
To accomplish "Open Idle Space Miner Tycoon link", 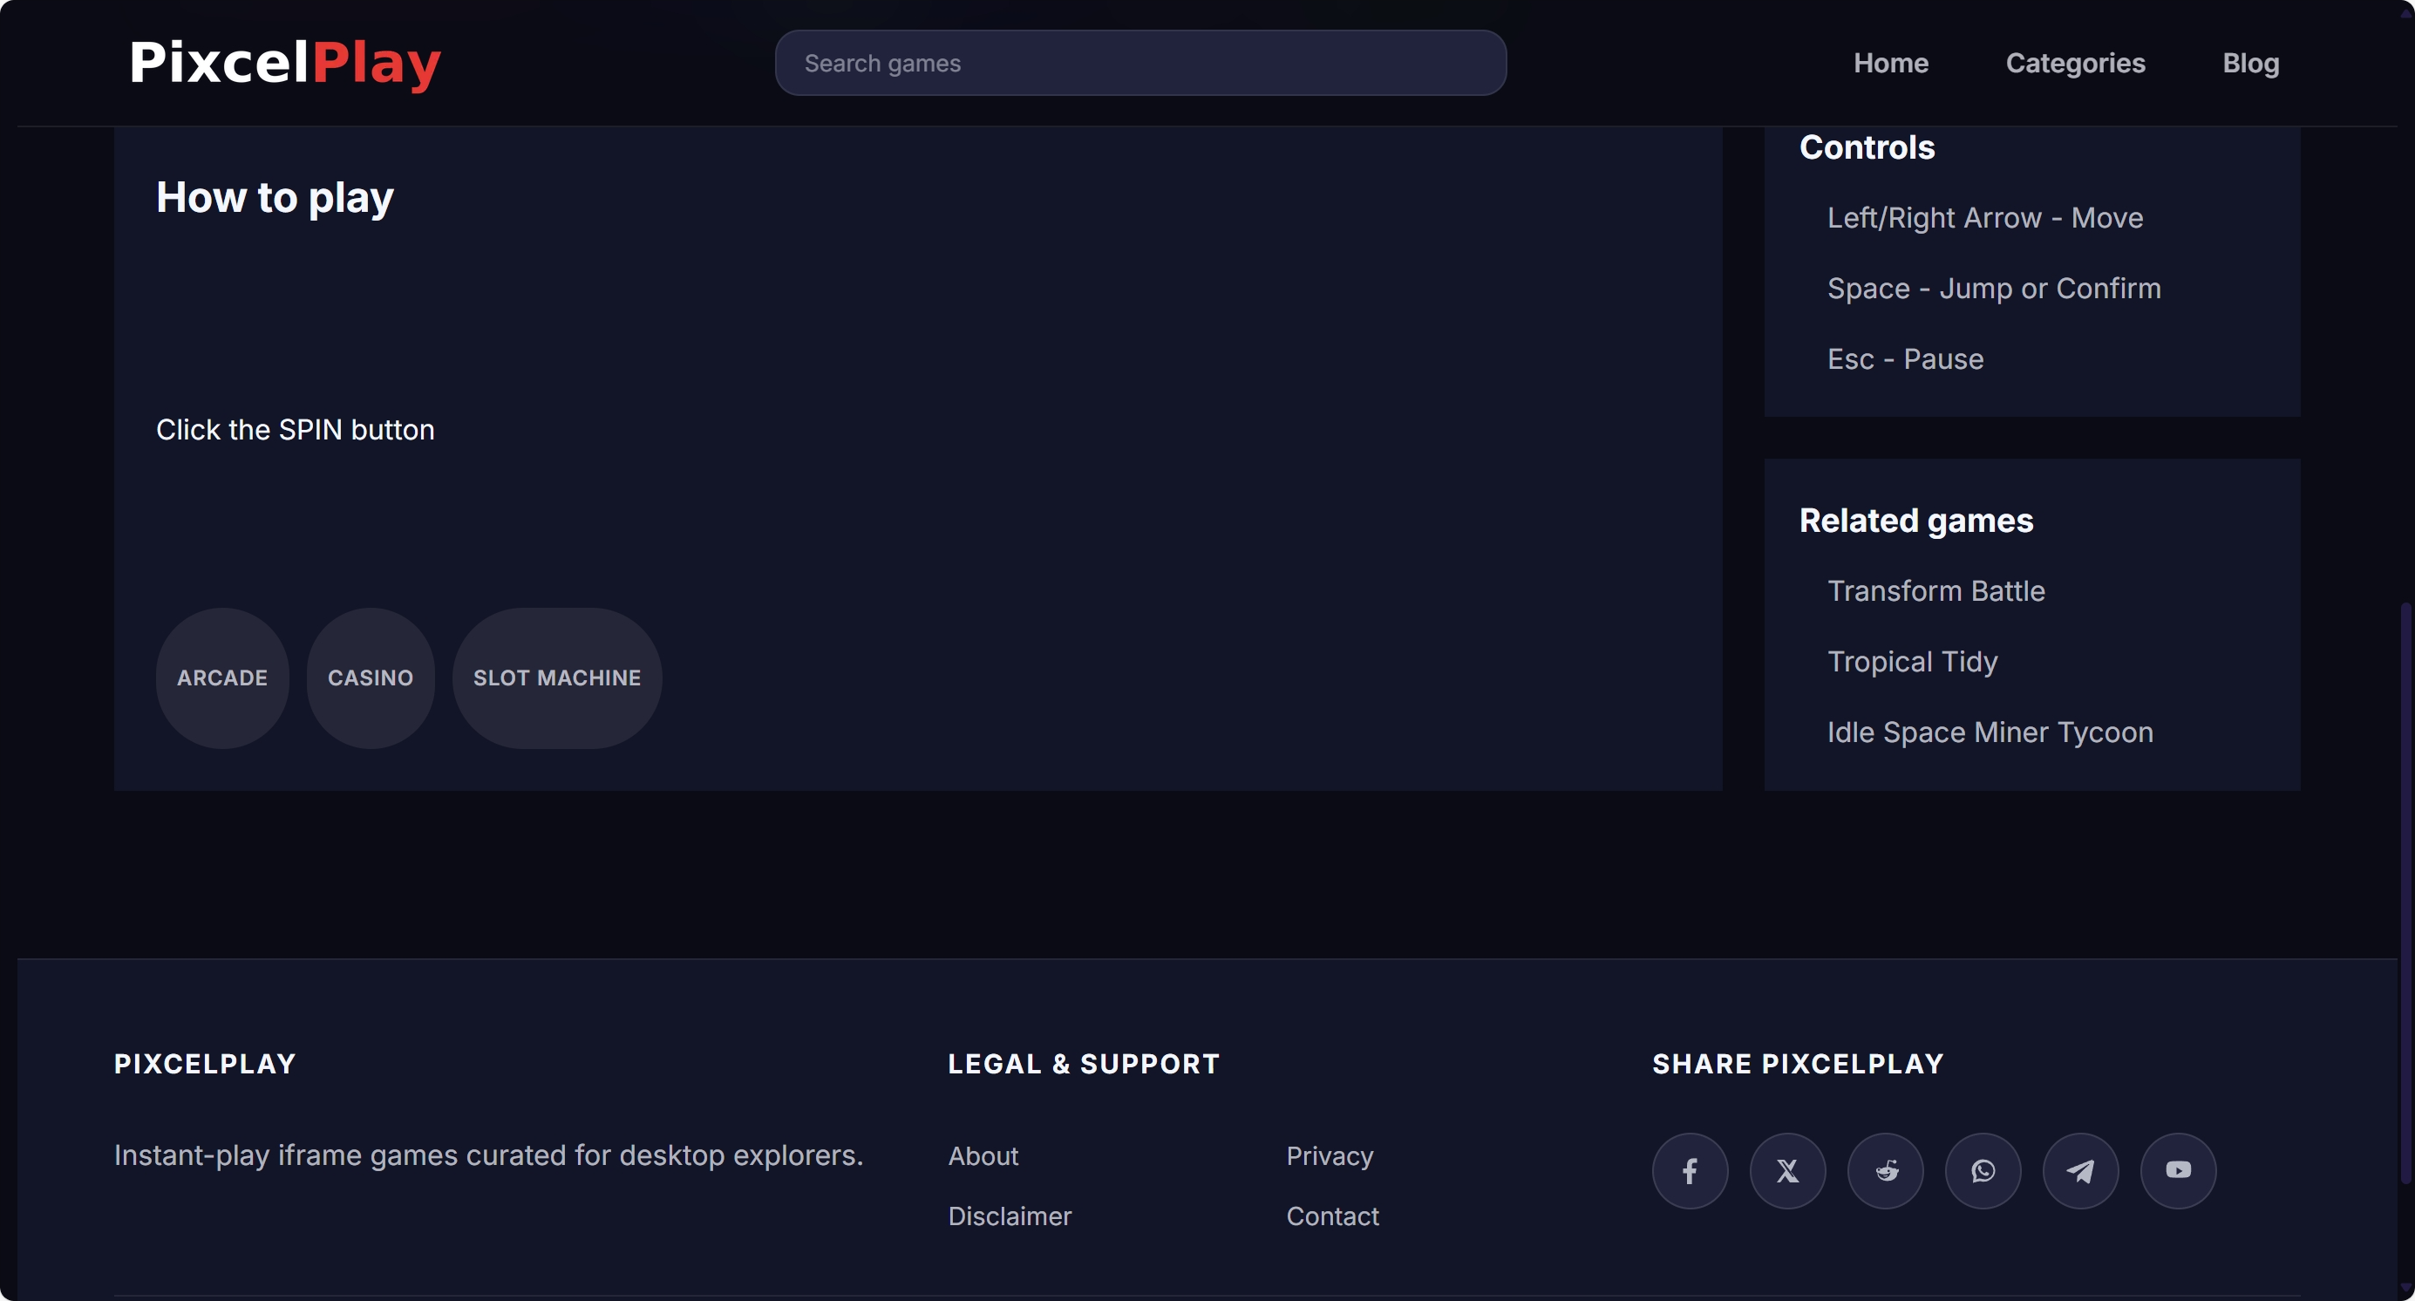I will [x=1990, y=732].
